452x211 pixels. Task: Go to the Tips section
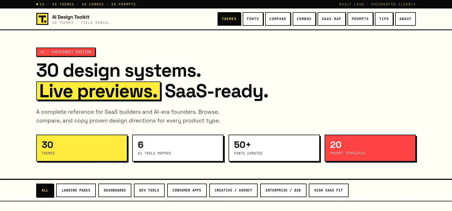[x=384, y=19]
